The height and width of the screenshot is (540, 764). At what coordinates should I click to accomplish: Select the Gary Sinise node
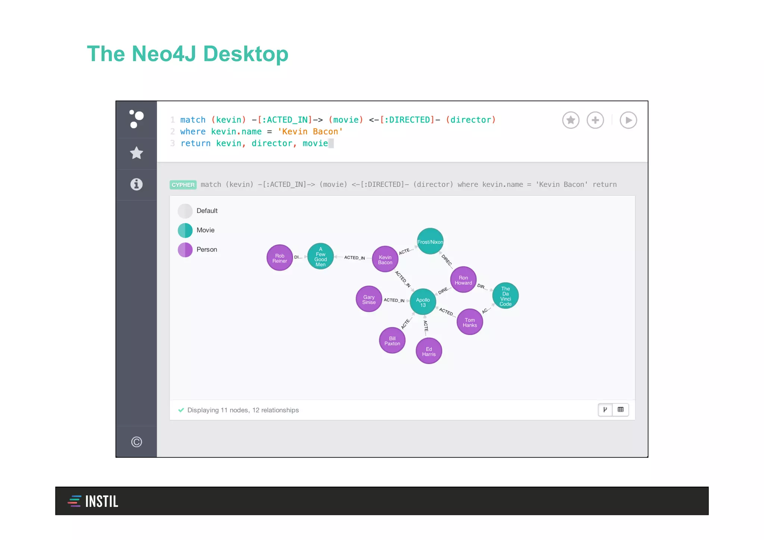pos(369,299)
